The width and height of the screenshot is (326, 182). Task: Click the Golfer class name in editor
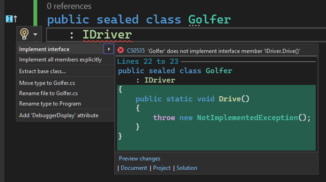pyautogui.click(x=209, y=20)
